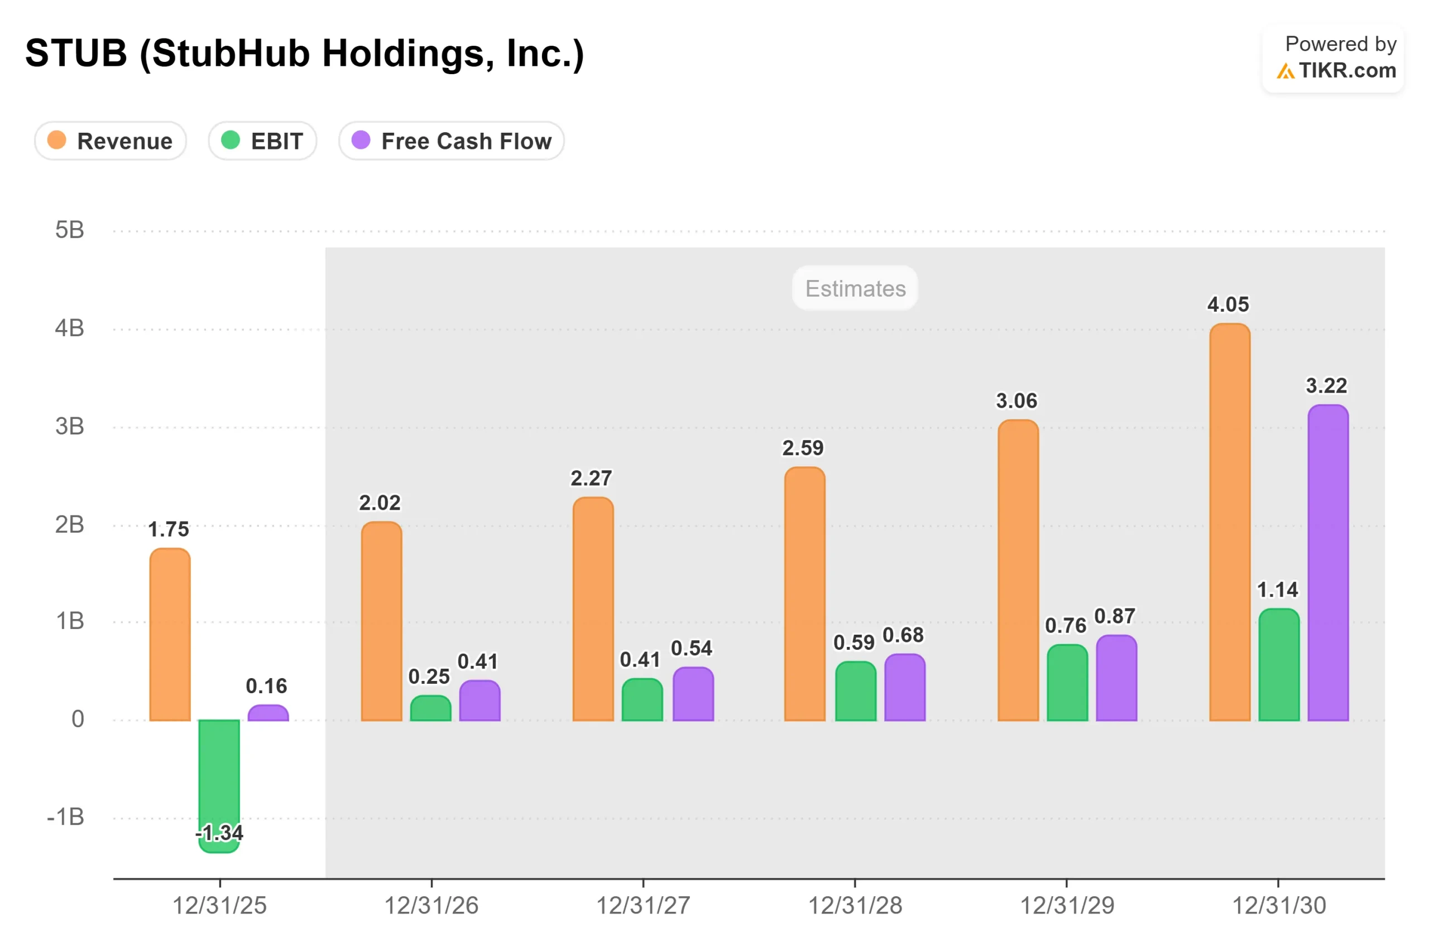Click the 0.76 EBIT value label
1429x952 pixels.
1066,625
